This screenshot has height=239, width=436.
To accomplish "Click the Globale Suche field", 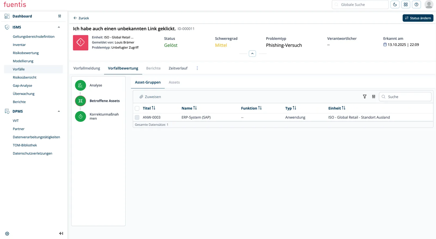I will [360, 5].
